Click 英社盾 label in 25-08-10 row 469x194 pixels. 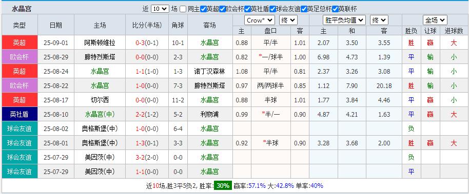19,114
